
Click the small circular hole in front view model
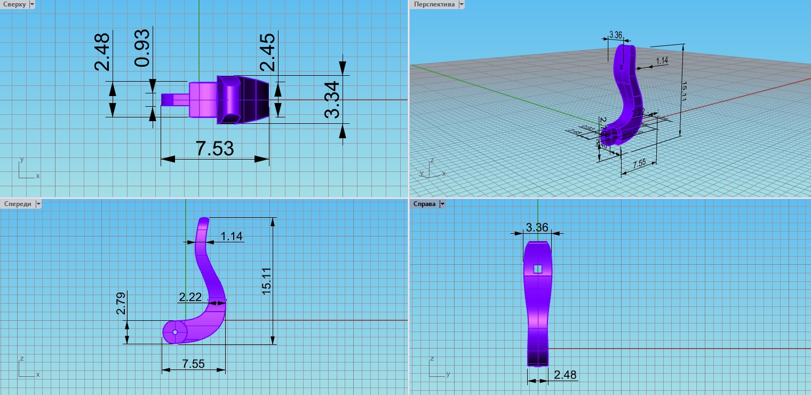[174, 333]
